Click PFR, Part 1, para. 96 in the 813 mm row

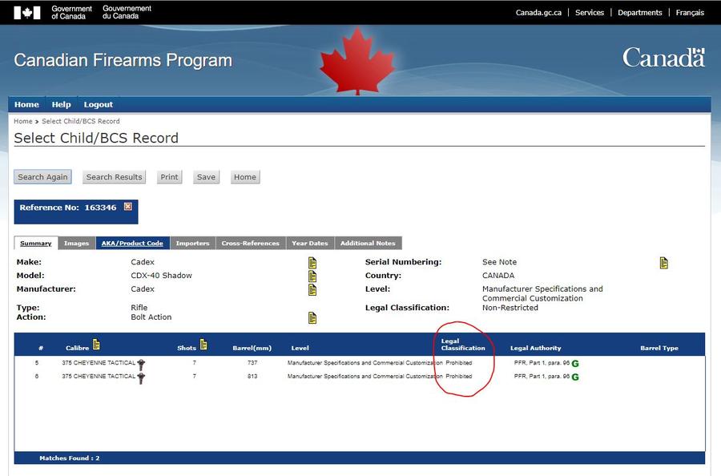pos(542,376)
